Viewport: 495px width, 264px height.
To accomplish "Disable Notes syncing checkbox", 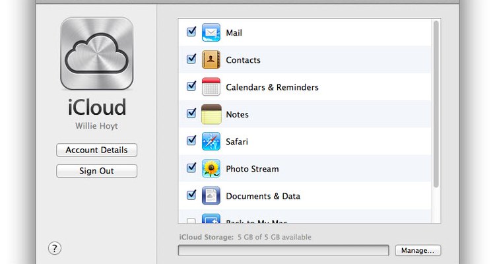I will (x=191, y=113).
